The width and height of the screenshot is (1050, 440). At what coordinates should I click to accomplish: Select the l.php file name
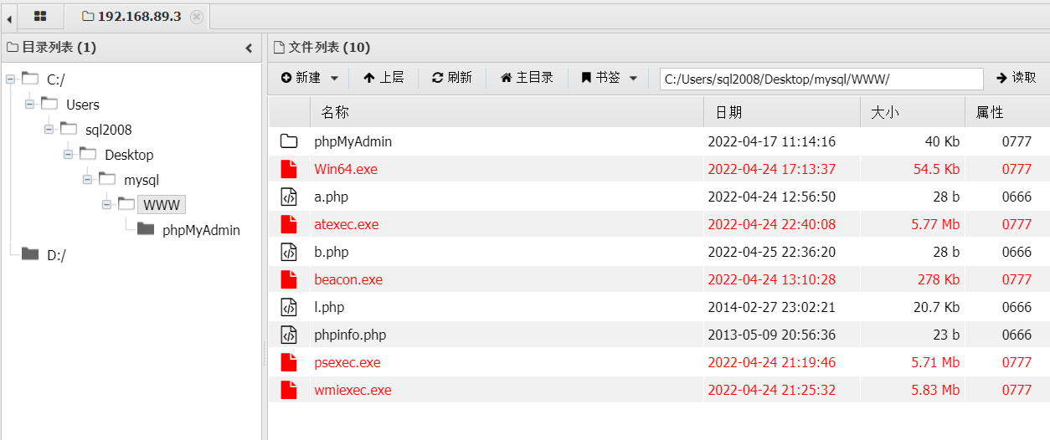(329, 307)
